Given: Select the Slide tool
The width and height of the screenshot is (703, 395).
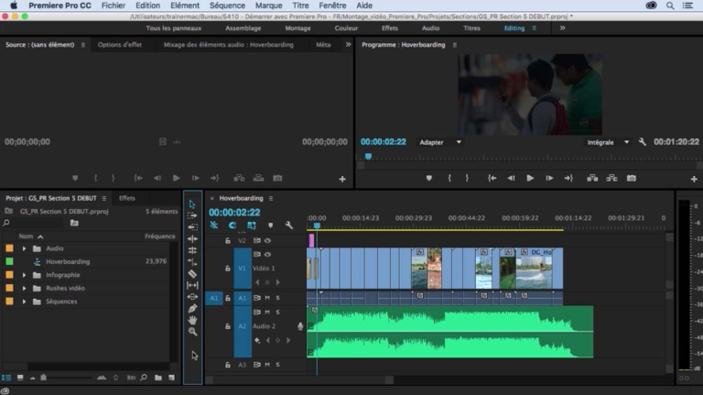Looking at the screenshot, I should click(192, 297).
